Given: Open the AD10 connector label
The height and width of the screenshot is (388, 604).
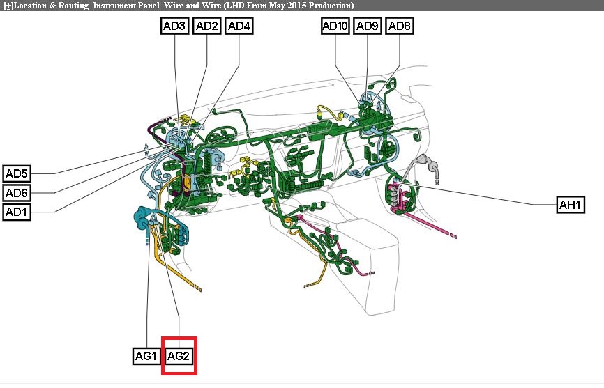Looking at the screenshot, I should (x=335, y=26).
